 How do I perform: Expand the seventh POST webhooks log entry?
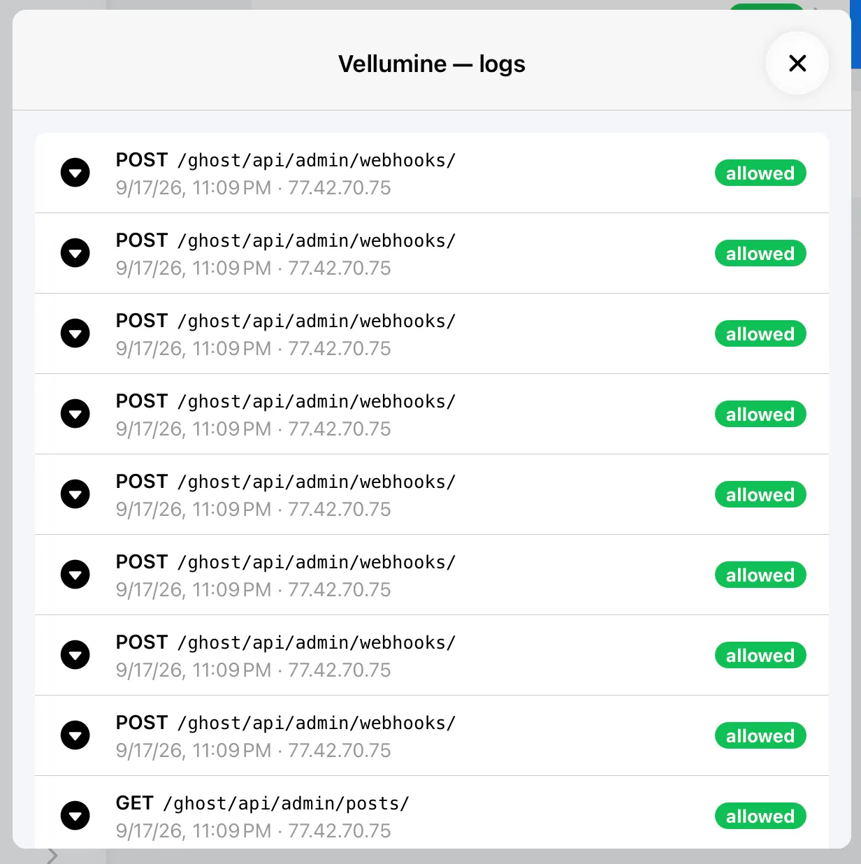[x=75, y=655]
